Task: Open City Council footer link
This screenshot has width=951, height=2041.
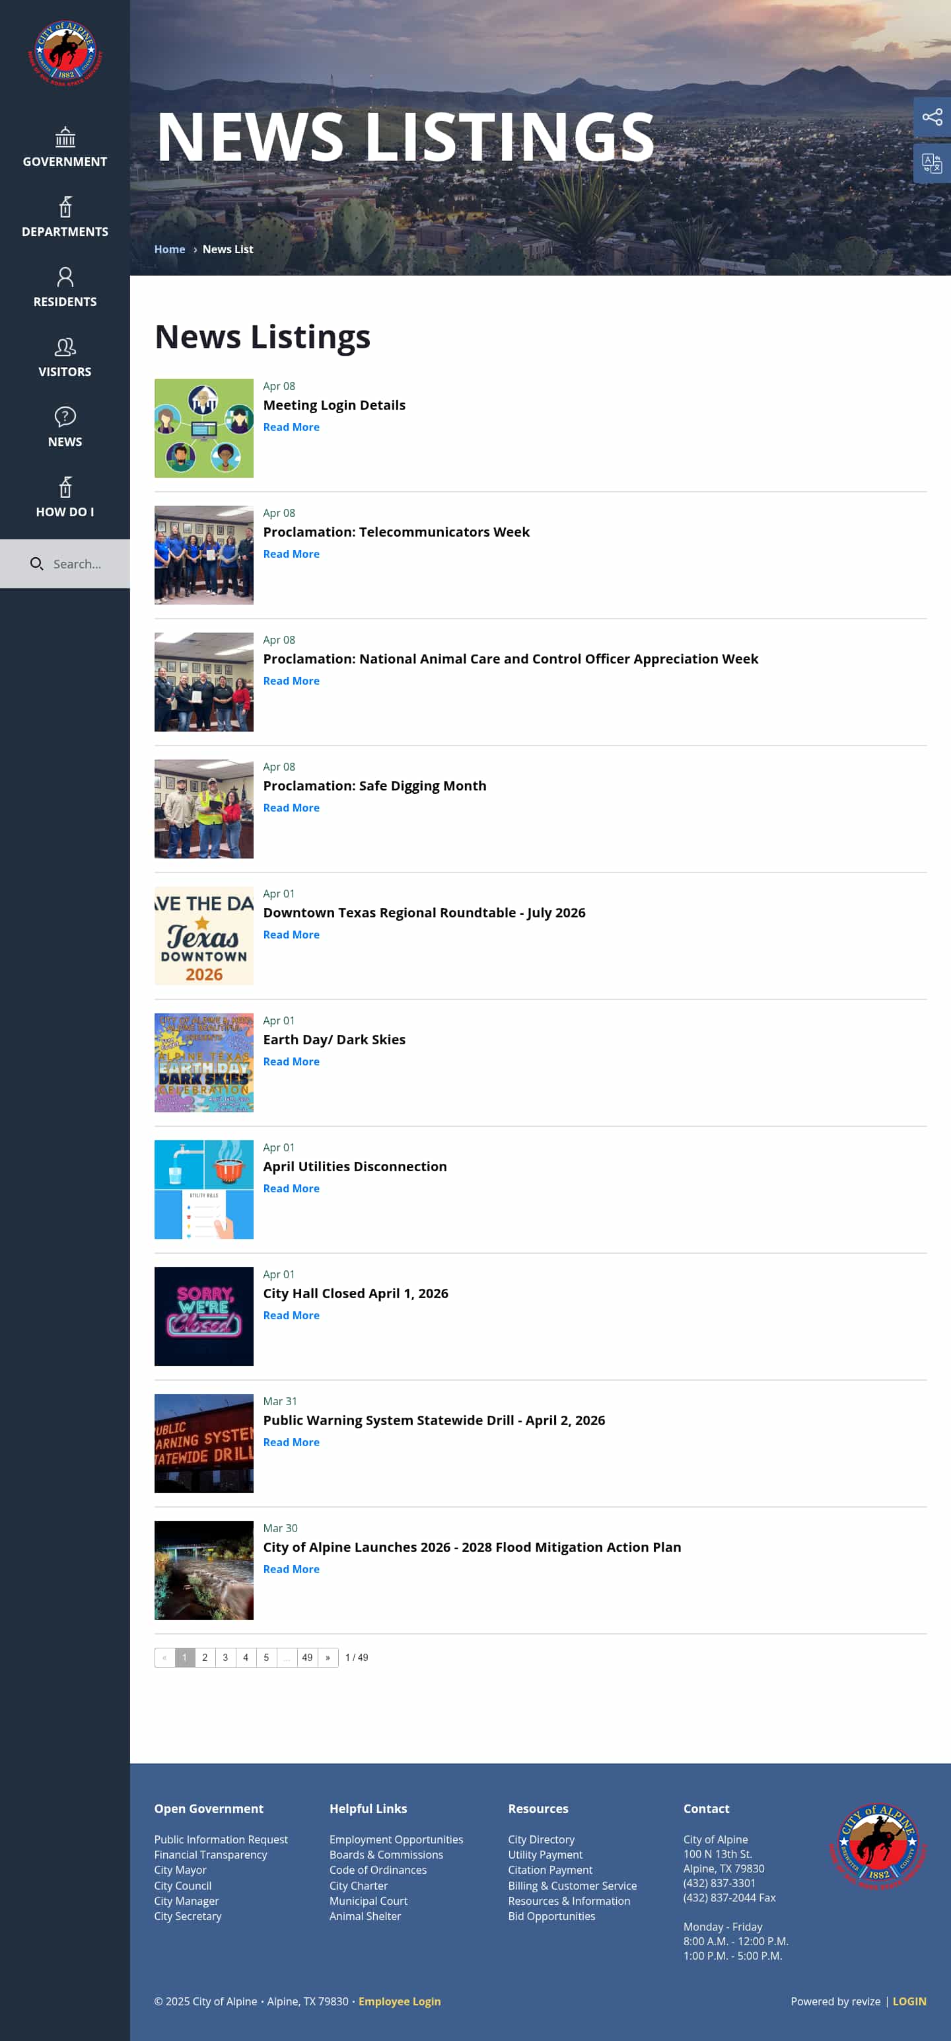Action: point(183,1885)
